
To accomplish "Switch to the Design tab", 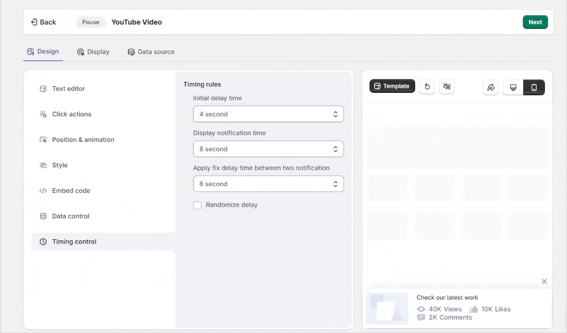I will pyautogui.click(x=43, y=52).
